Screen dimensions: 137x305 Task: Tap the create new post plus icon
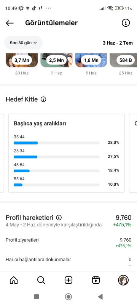(x=68, y=280)
